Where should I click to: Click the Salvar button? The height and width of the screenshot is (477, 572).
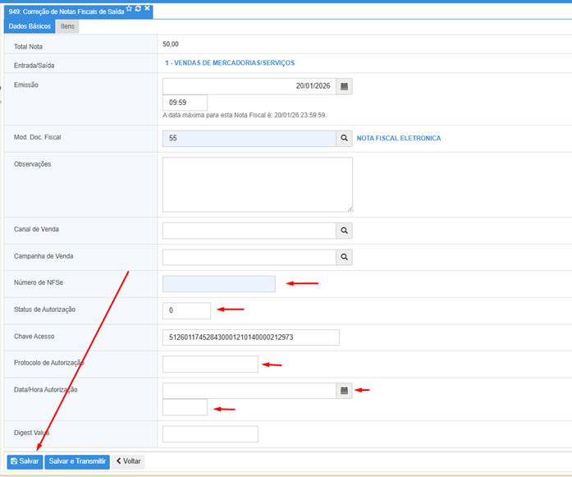(25, 461)
